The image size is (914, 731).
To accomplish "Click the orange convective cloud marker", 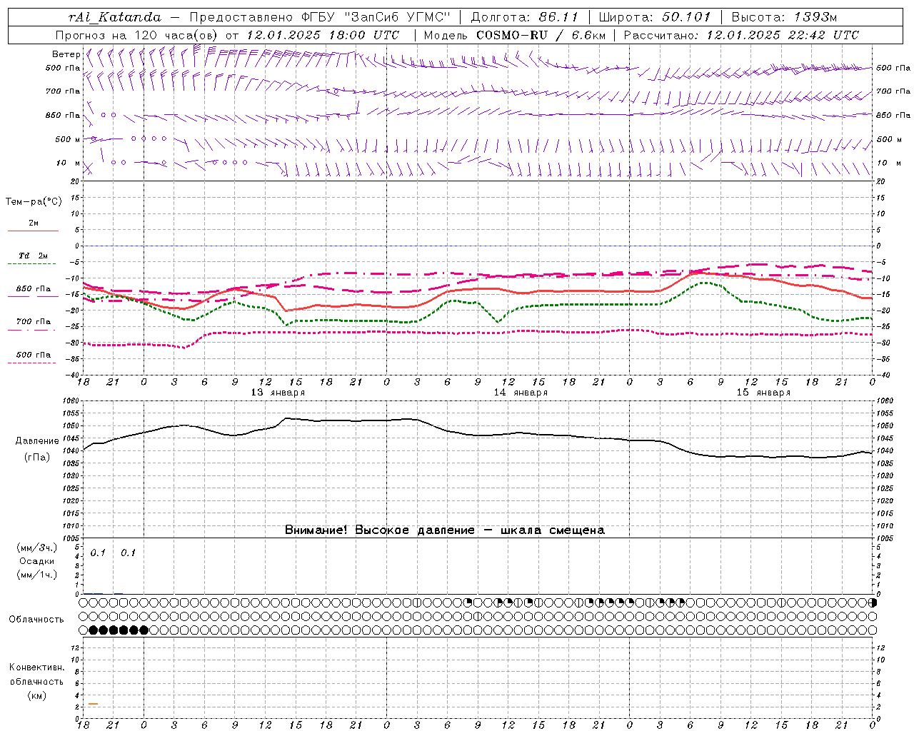I will (93, 705).
